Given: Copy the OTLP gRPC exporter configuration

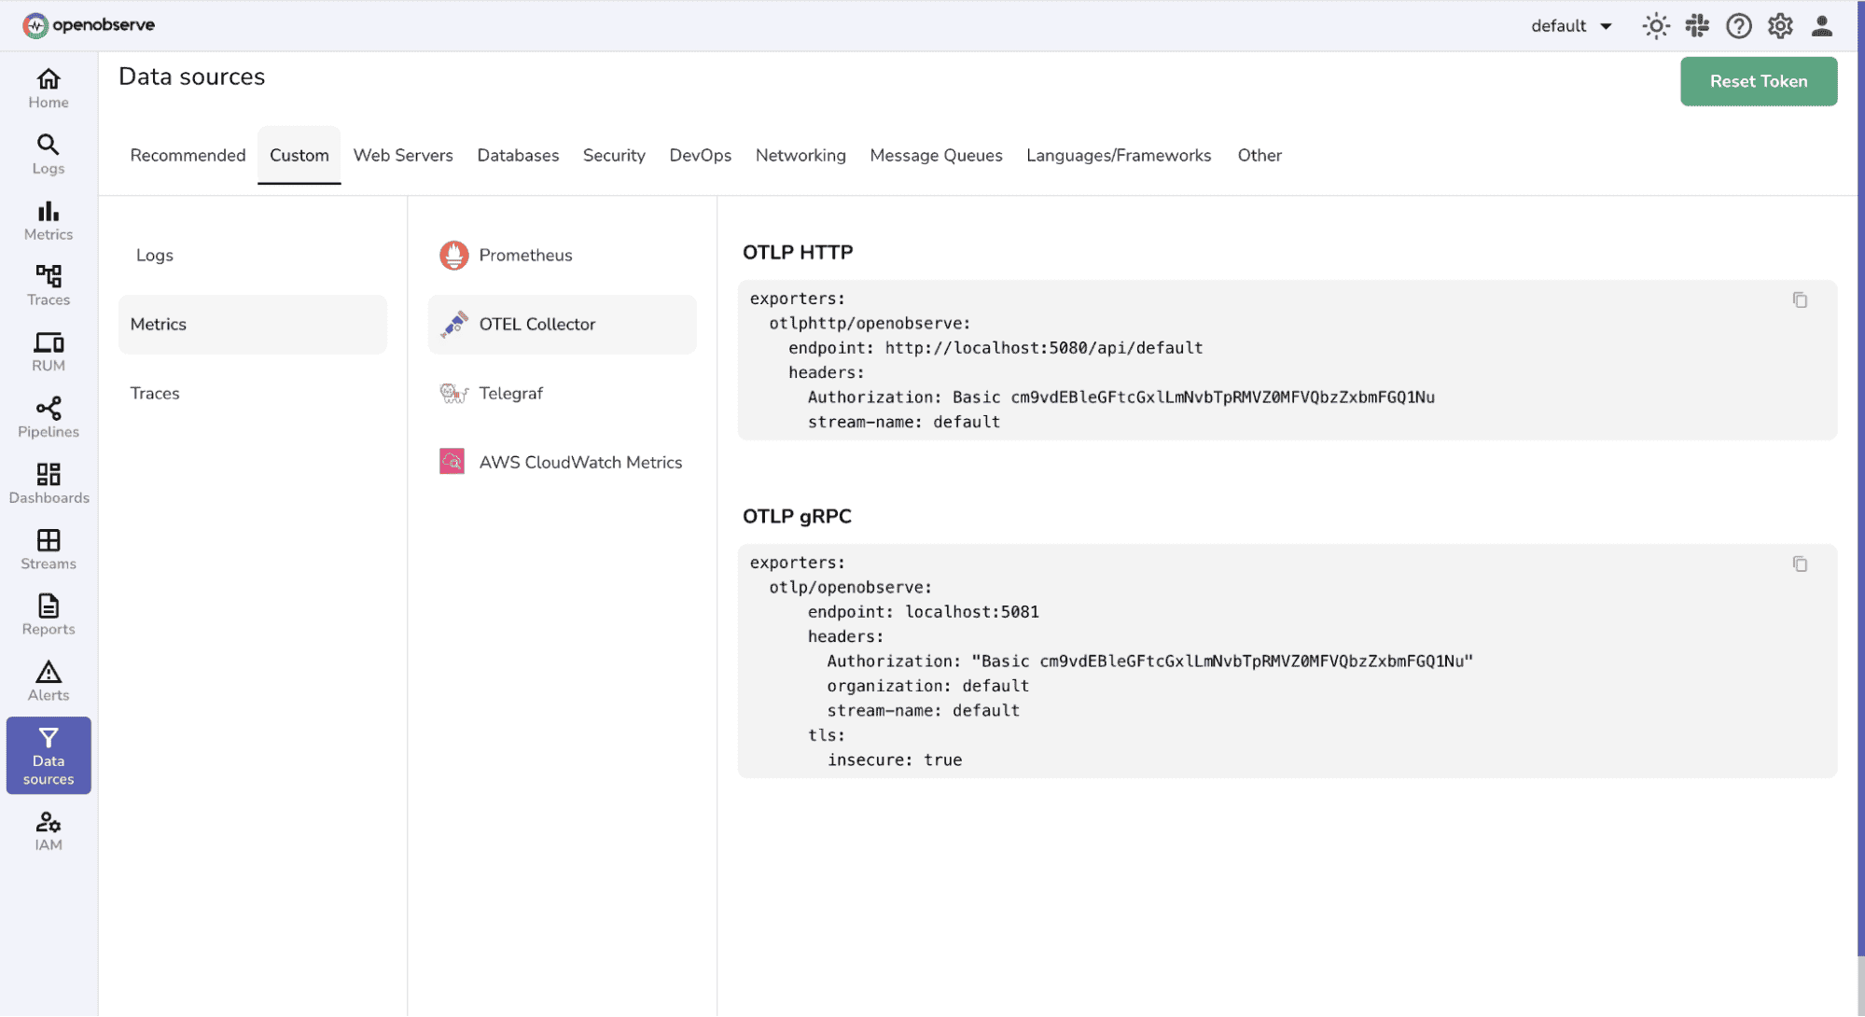Looking at the screenshot, I should point(1800,564).
